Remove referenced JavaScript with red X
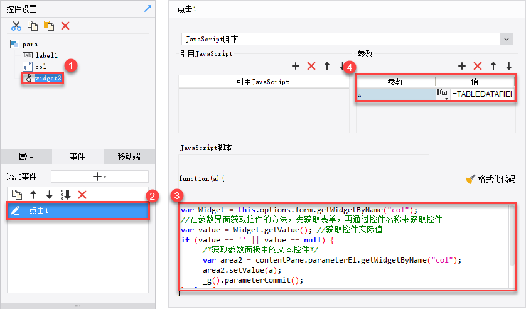Screen dimensions: 526x309 (x=311, y=66)
